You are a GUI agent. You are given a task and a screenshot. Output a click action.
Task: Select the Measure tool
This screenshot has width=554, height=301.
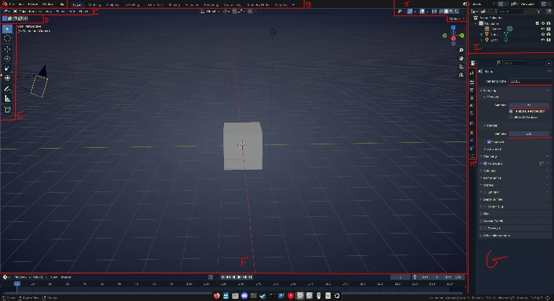7,99
